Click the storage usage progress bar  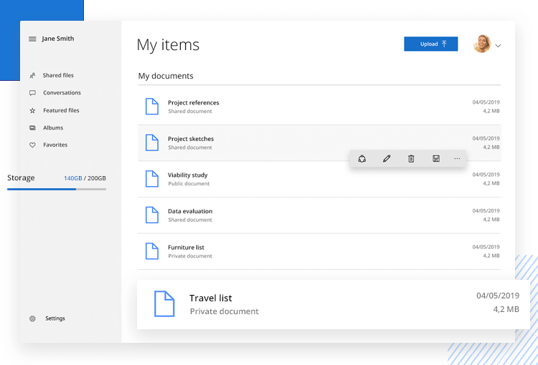click(57, 189)
